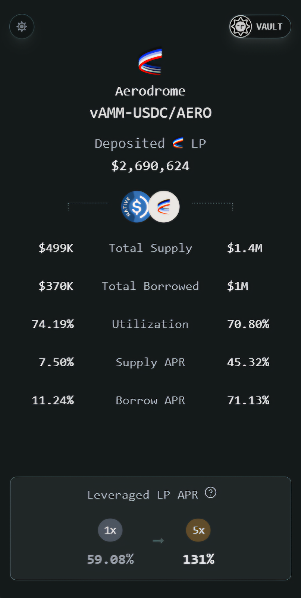Click the vAMM-USDC/AERO pool title
This screenshot has width=301, height=598.
click(x=151, y=112)
